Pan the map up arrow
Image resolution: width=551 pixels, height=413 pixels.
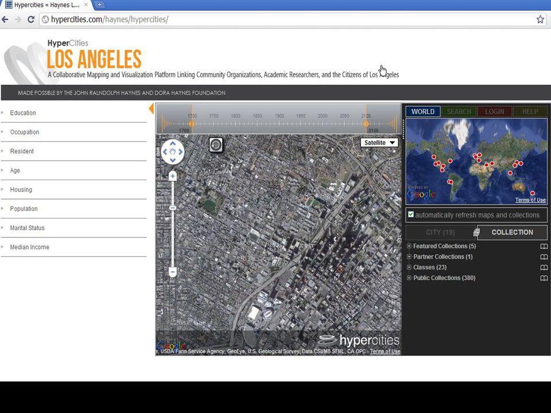[x=173, y=143]
